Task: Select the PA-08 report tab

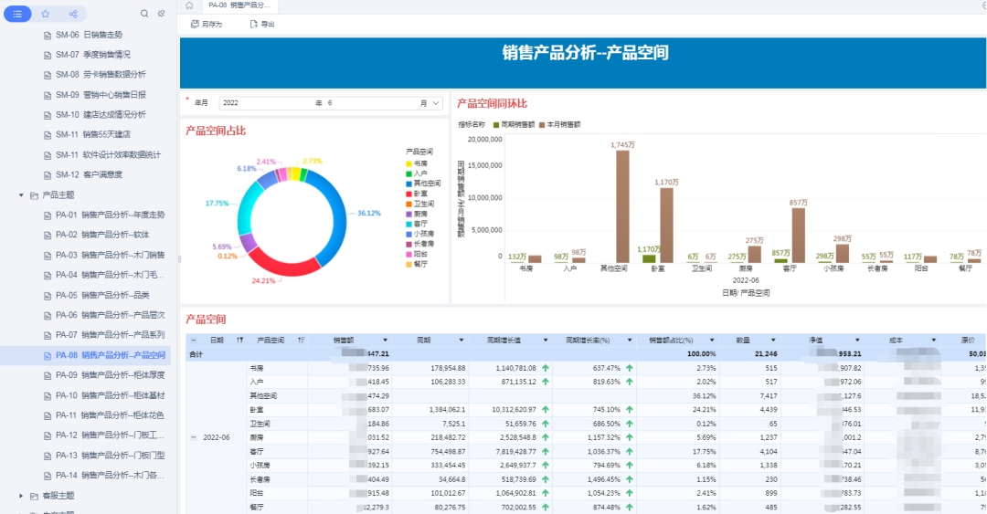Action: (242, 5)
